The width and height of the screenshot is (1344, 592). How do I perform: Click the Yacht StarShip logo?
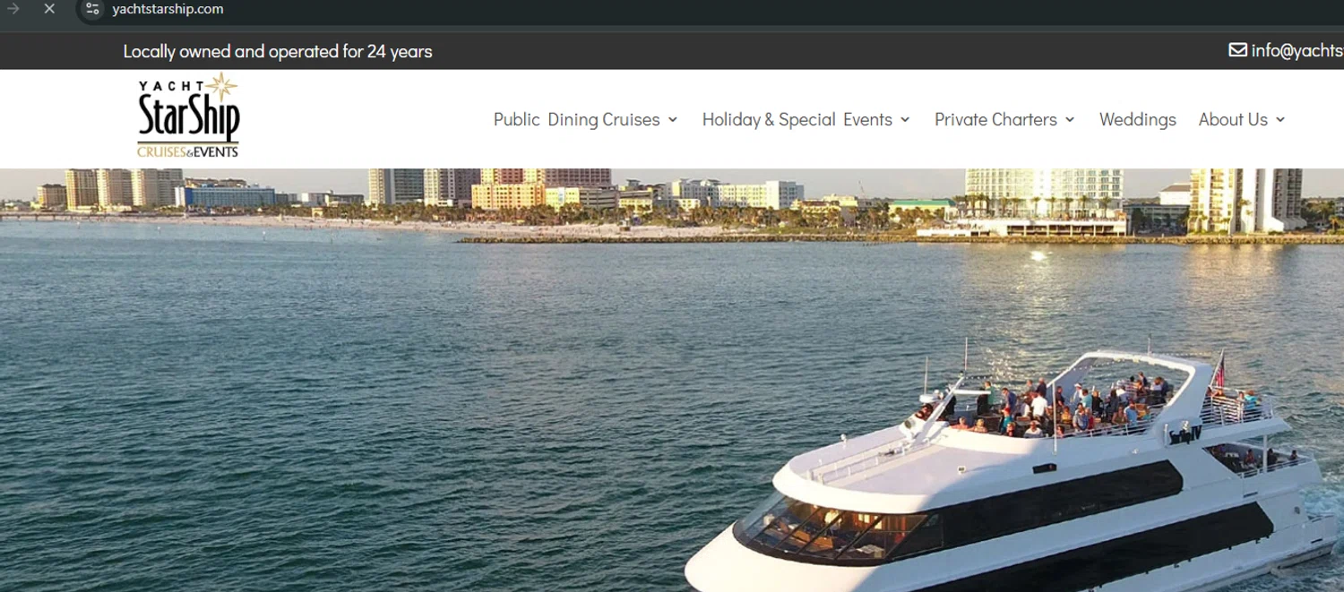pyautogui.click(x=188, y=116)
